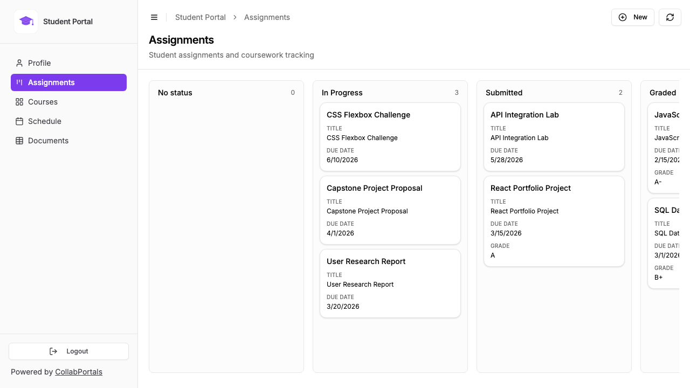Click the Courses grid icon
The width and height of the screenshot is (690, 388).
click(x=19, y=102)
